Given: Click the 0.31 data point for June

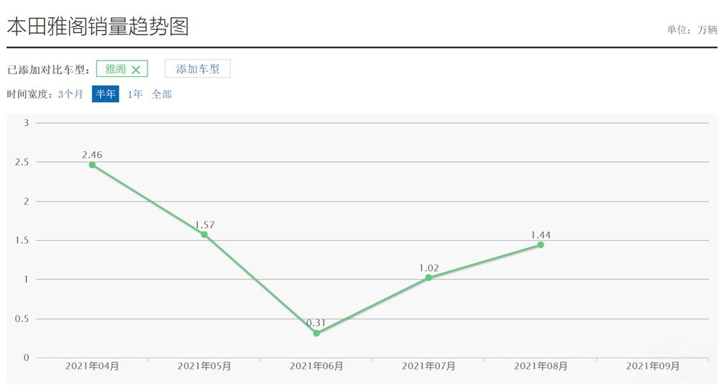Looking at the screenshot, I should (x=316, y=333).
